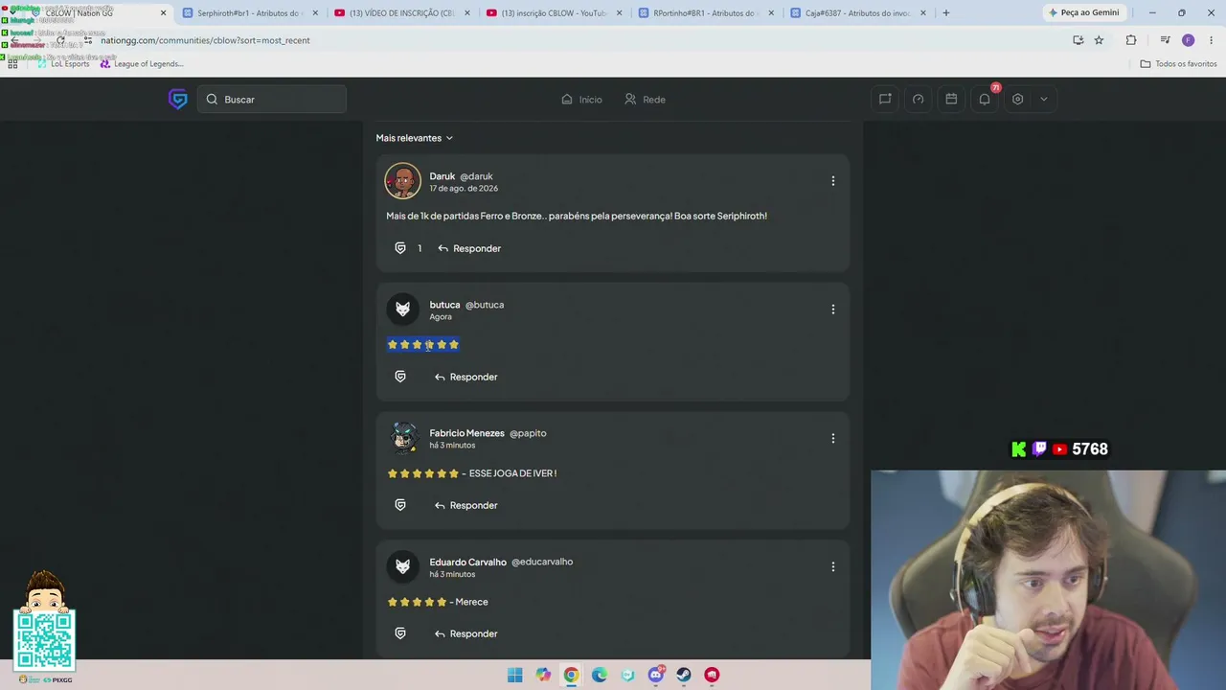Open a new browser tab

click(946, 13)
